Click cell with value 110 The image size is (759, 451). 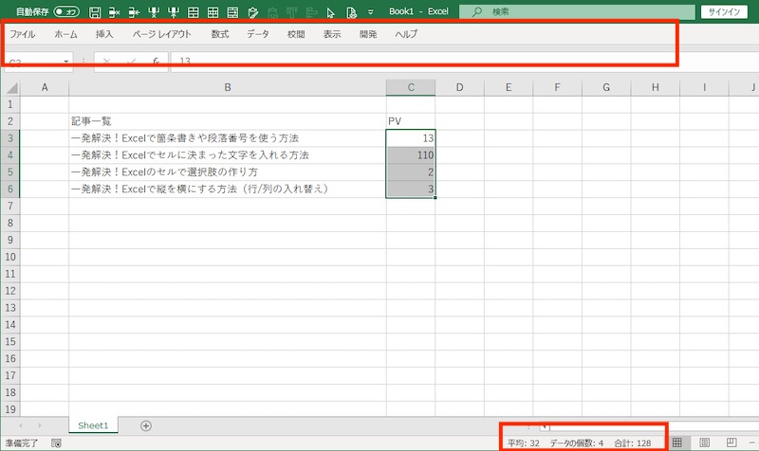(411, 155)
